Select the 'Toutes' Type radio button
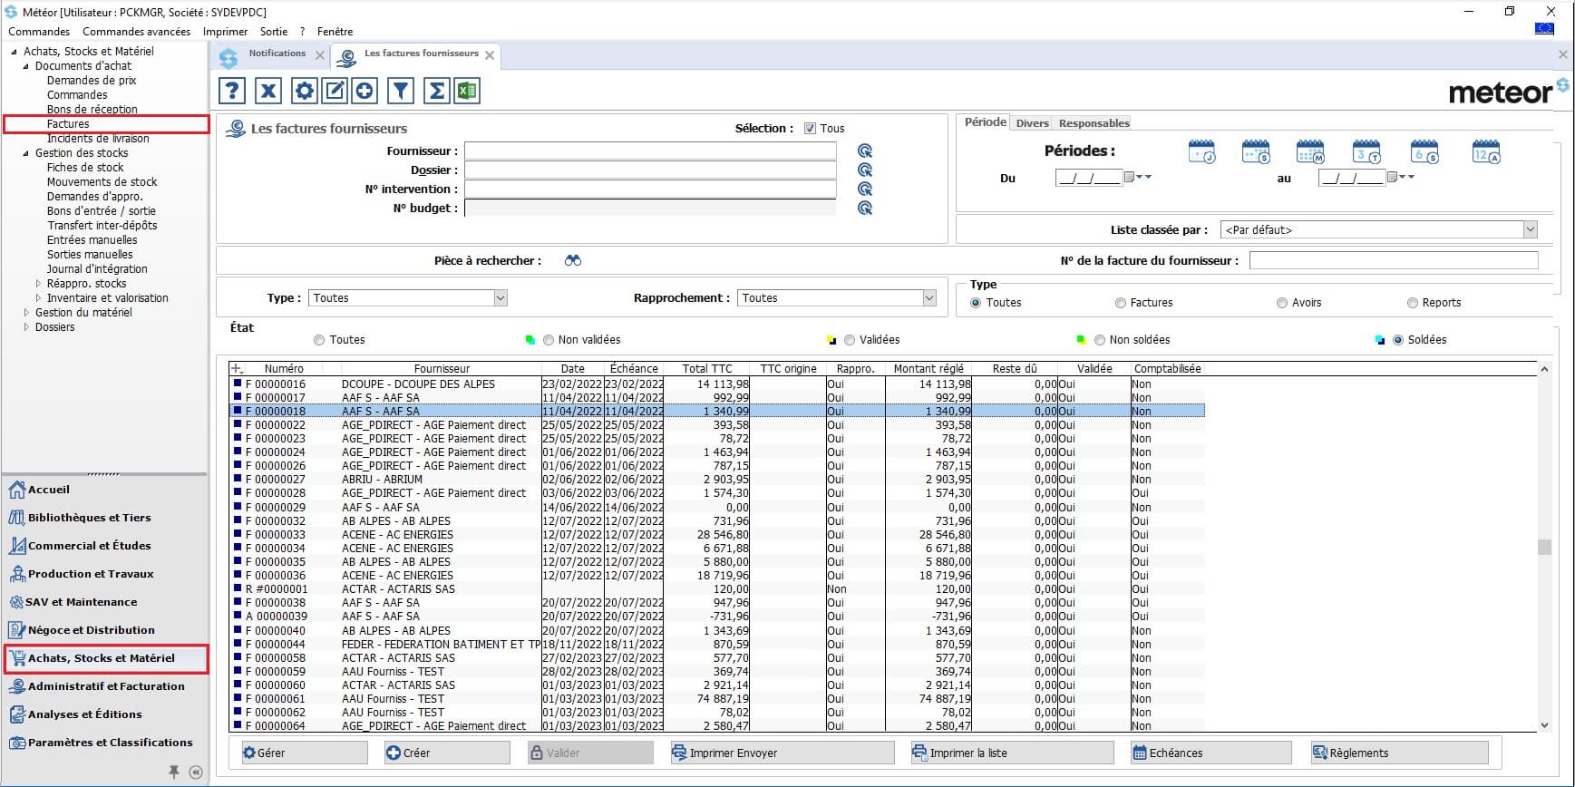 click(x=976, y=303)
